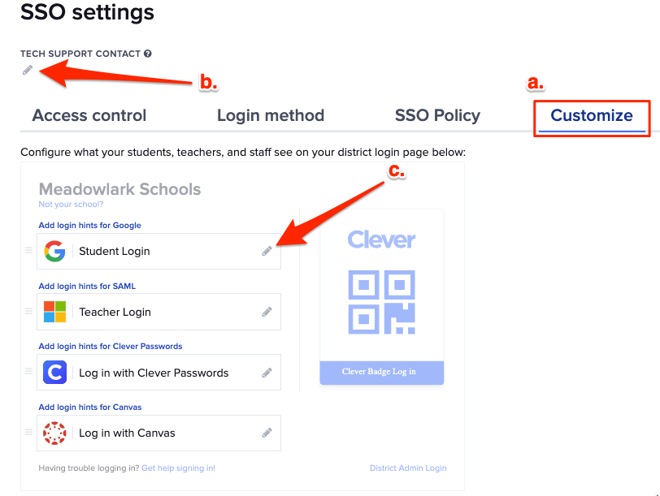Switch to the Access control tab
660x496 pixels.
coord(89,116)
